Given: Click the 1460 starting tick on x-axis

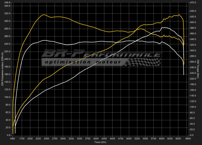Looking at the screenshot, I should (x=13, y=139).
